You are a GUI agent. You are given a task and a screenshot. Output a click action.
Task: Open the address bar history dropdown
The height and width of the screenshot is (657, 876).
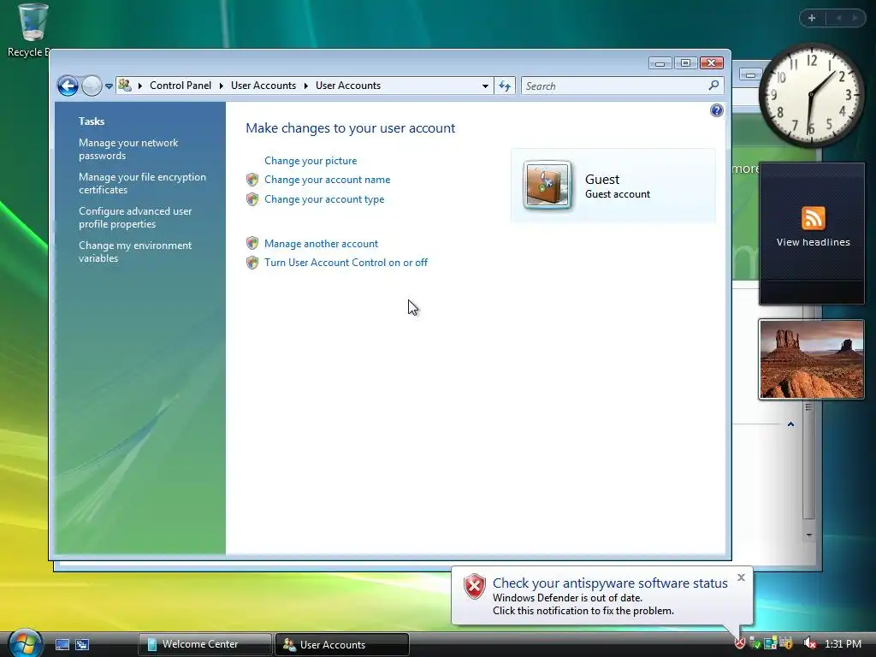[x=485, y=86]
